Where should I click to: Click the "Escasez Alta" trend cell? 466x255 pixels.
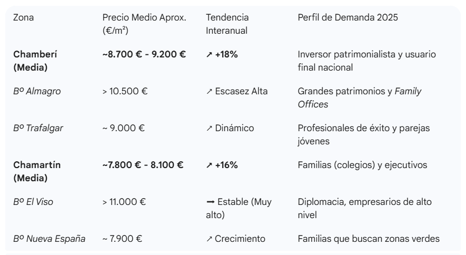[x=237, y=92]
